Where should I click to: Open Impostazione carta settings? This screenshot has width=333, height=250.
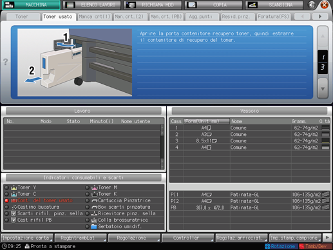[x=27, y=238]
